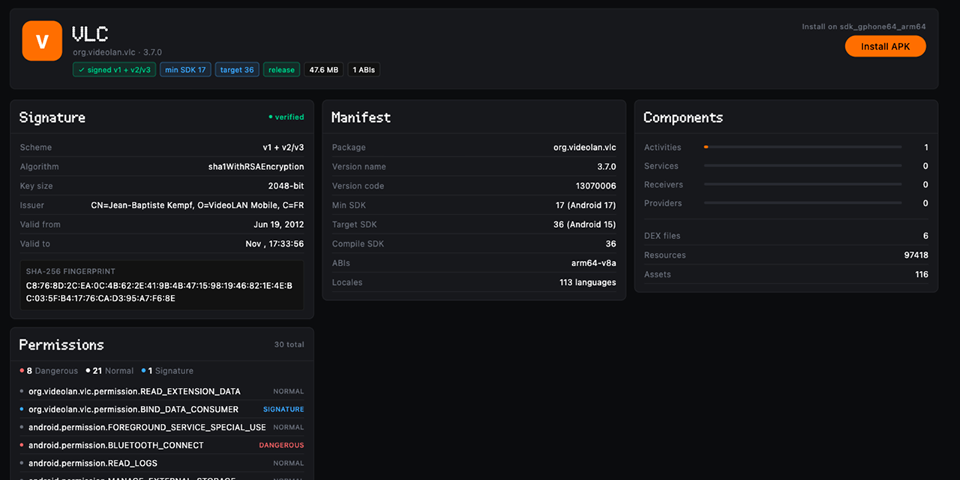Click the Scheme value v1 + v2/v3

pos(283,148)
